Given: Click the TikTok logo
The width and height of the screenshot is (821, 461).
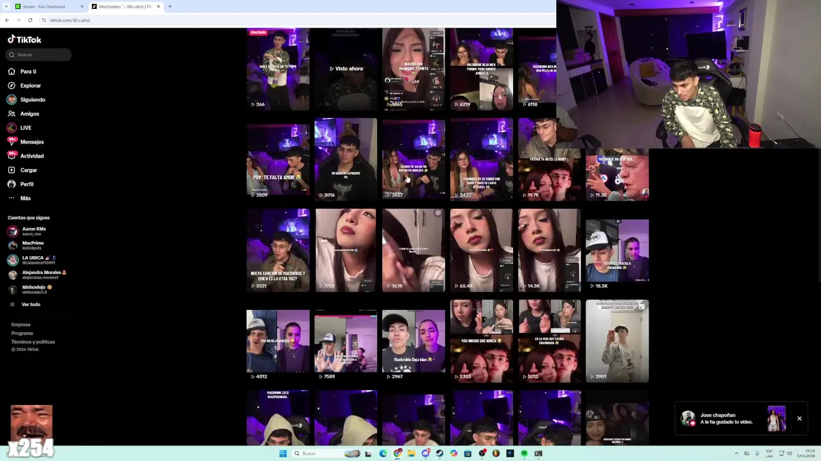Looking at the screenshot, I should point(24,40).
